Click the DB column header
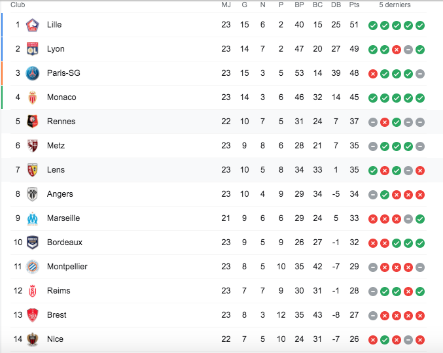 pos(336,5)
